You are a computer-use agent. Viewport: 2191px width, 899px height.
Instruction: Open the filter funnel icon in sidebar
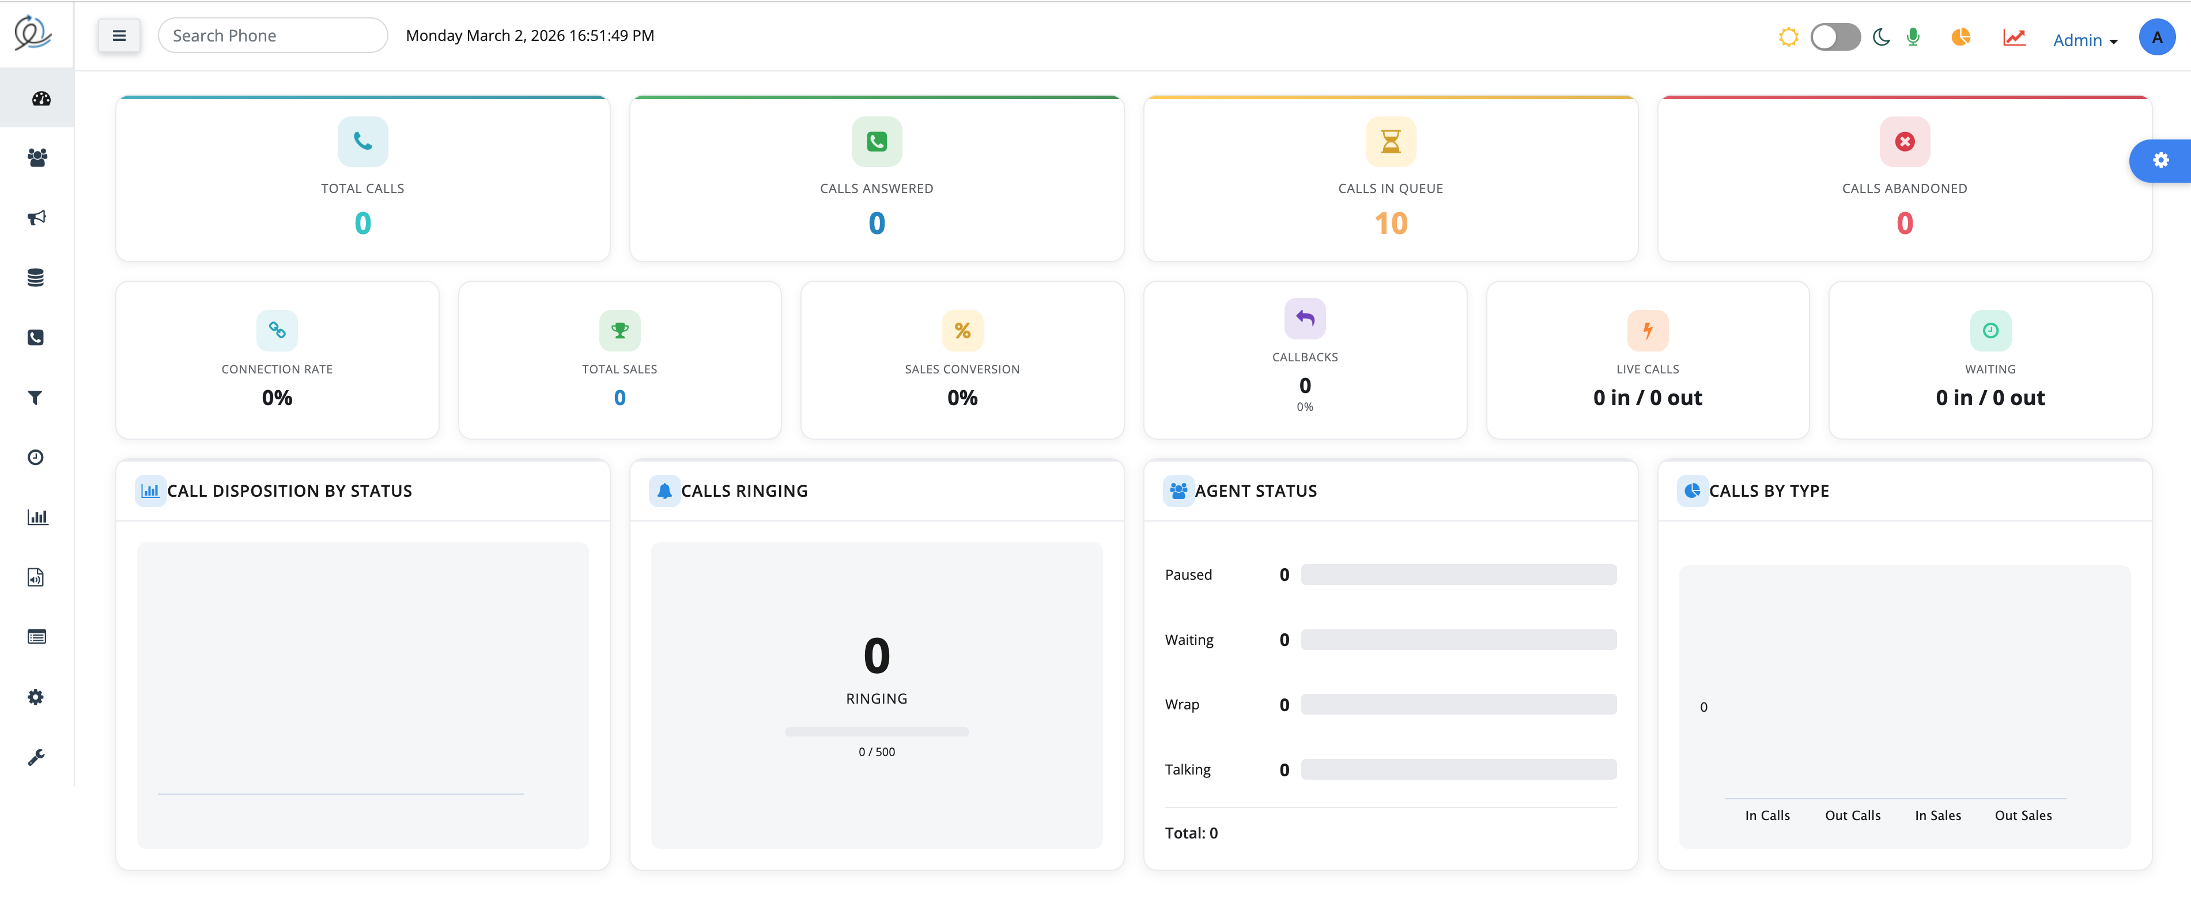point(36,397)
